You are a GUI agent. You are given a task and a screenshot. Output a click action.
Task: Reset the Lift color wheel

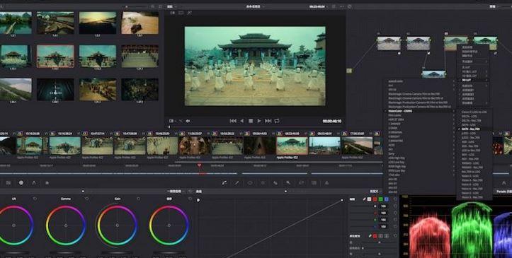click(x=35, y=199)
